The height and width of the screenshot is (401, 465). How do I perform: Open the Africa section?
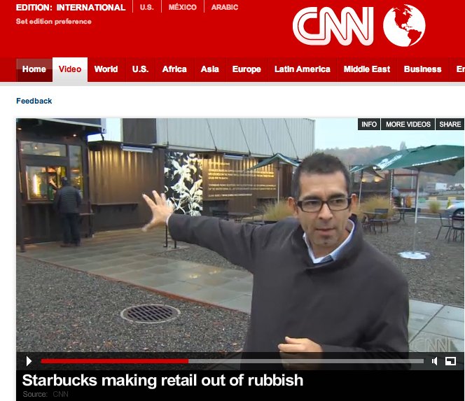[x=174, y=69]
